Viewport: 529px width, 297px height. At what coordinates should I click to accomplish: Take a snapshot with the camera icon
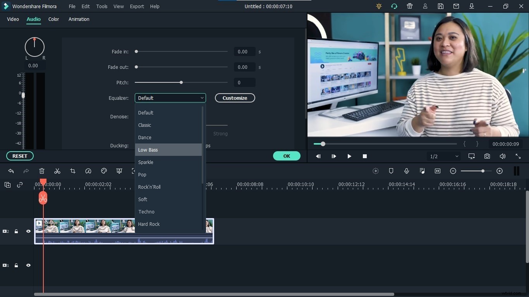click(487, 156)
